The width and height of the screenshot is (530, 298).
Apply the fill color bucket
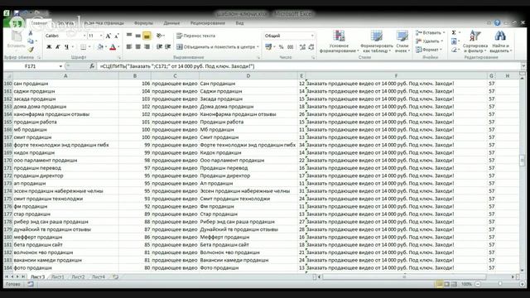click(x=100, y=47)
